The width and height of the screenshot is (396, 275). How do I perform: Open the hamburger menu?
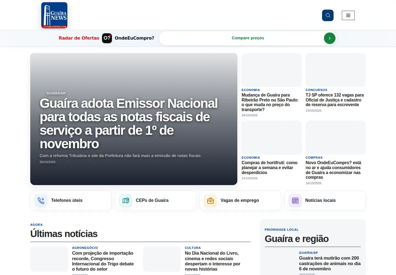tap(348, 15)
